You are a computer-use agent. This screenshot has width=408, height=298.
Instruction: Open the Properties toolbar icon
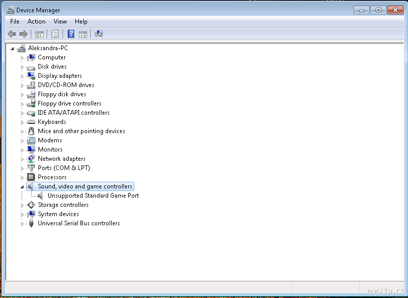point(55,34)
